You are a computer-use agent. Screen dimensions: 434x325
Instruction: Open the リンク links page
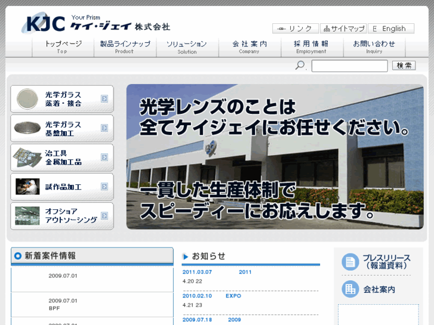296,29
